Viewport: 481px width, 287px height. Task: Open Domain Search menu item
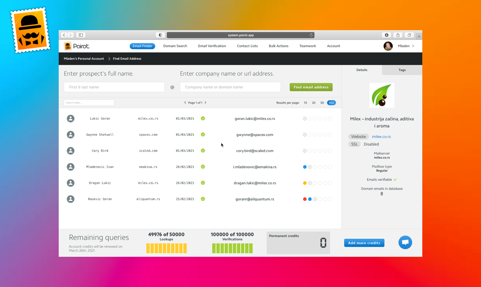[x=175, y=46]
